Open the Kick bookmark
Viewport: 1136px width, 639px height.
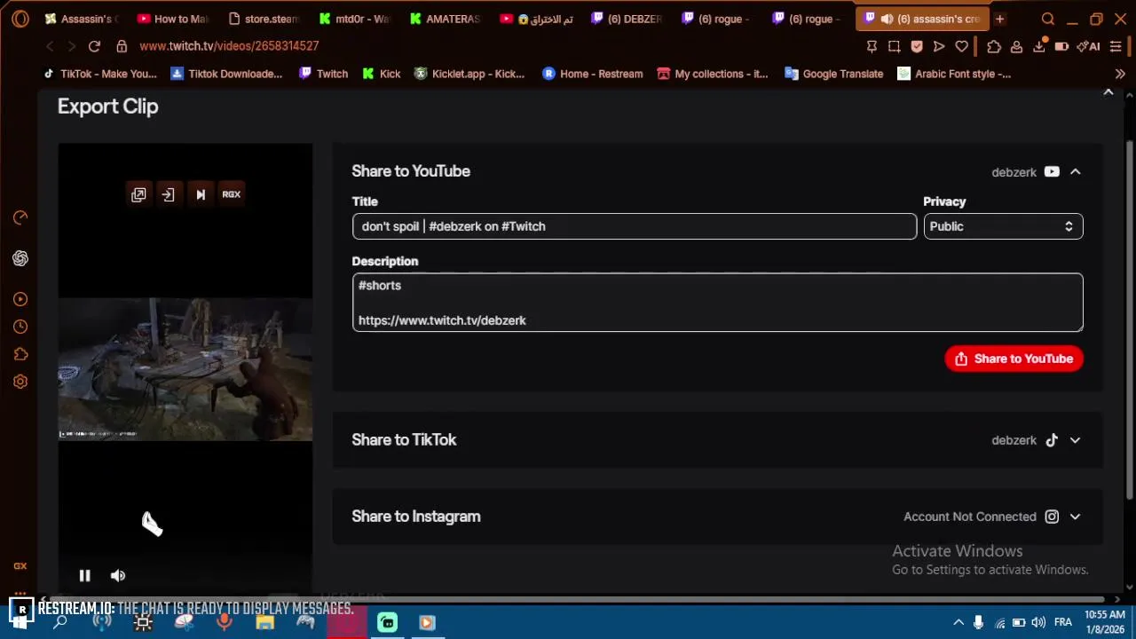(382, 74)
